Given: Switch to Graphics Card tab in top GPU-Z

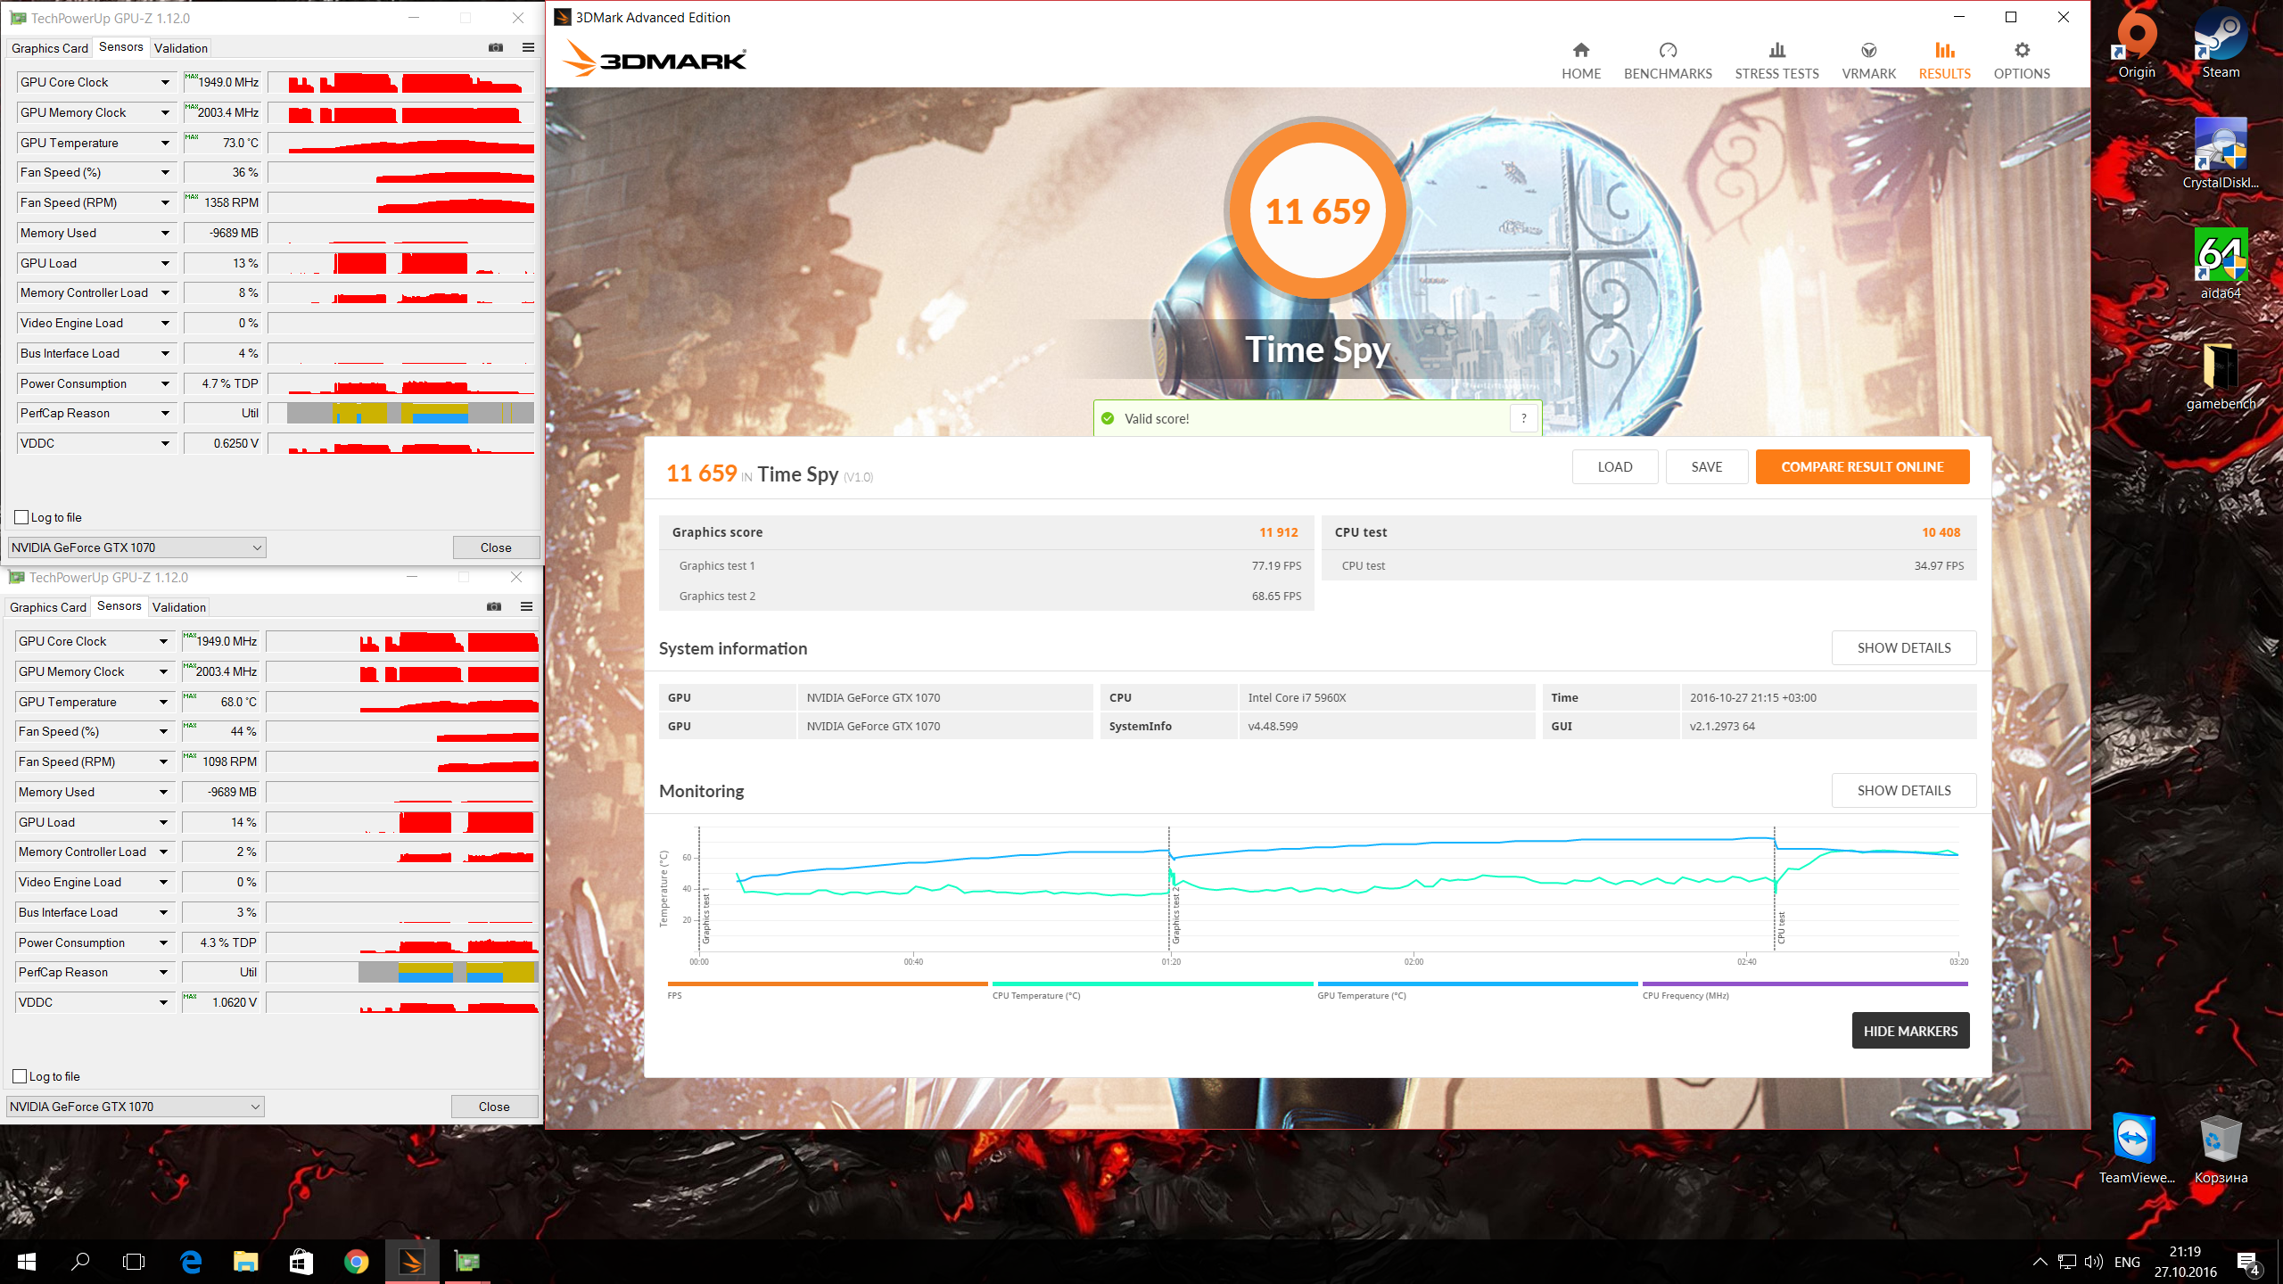Looking at the screenshot, I should pos(50,48).
